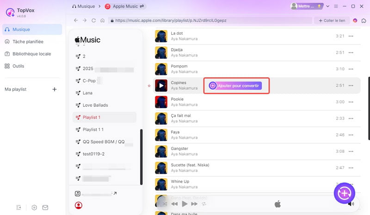
Task: Open settings hexagon icon at sidebar bottom
Action: (34, 208)
